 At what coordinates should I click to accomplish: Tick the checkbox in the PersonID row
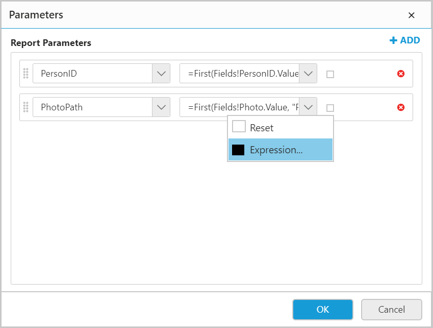(330, 74)
